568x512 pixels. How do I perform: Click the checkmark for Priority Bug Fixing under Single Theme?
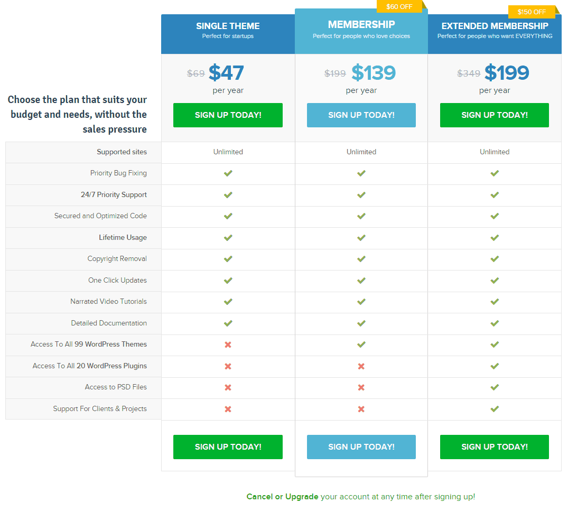[x=228, y=173]
